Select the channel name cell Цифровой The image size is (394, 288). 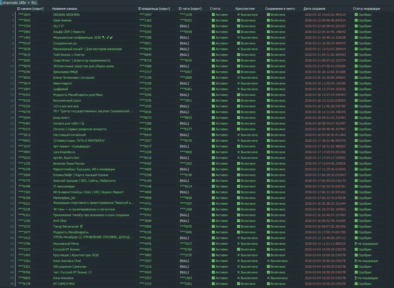point(60,89)
